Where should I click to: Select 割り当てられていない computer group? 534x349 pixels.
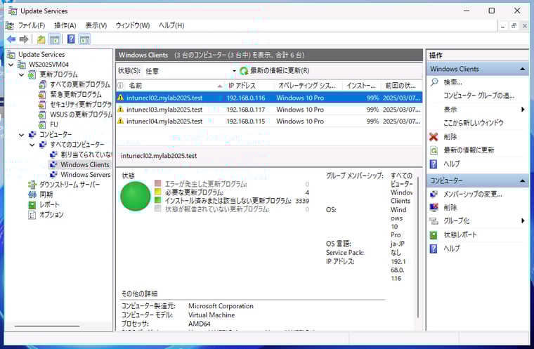(x=86, y=154)
